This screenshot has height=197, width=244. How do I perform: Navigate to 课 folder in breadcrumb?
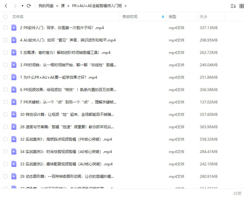pos(63,6)
